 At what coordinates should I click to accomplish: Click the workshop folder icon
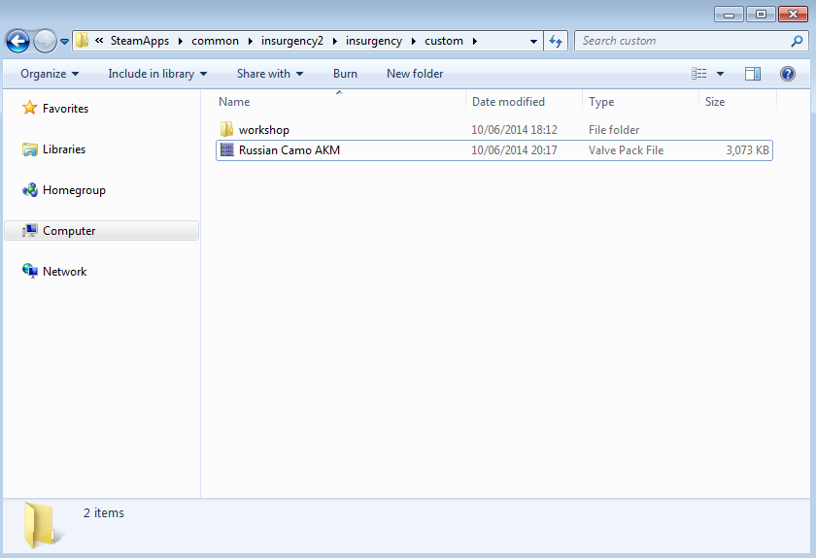tap(226, 129)
